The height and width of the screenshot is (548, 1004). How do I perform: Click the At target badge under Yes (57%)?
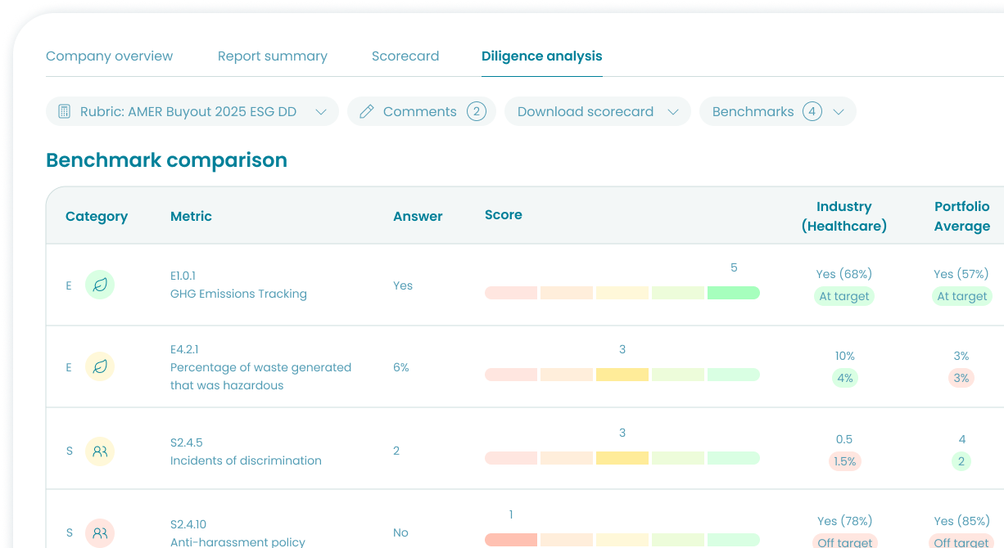(962, 296)
